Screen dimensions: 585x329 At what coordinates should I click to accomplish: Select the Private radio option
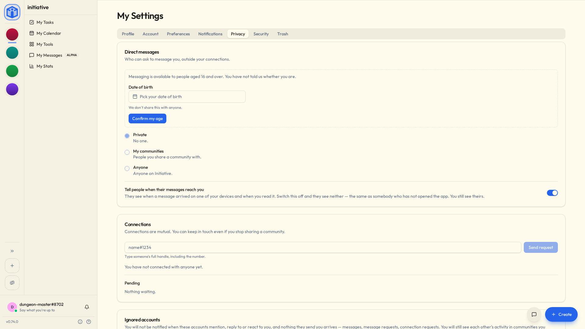(127, 136)
